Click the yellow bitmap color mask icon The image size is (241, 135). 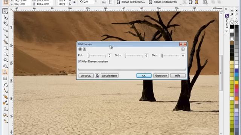coord(197,2)
